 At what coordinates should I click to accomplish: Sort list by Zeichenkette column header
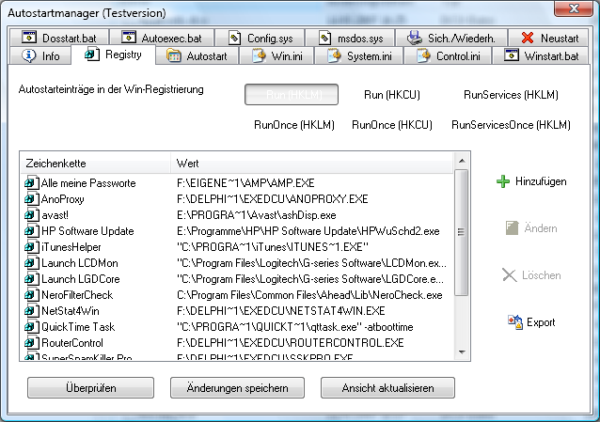94,163
